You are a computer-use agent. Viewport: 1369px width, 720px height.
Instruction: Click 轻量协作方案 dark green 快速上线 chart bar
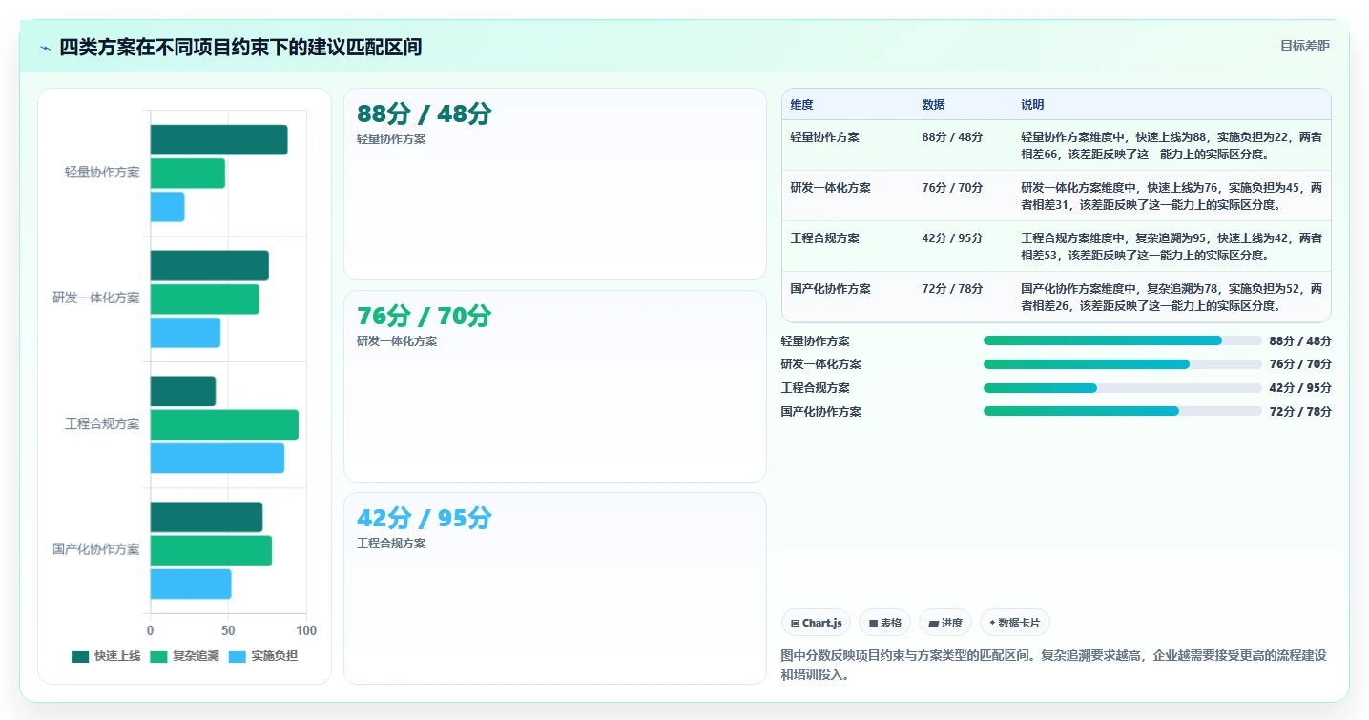pyautogui.click(x=218, y=140)
